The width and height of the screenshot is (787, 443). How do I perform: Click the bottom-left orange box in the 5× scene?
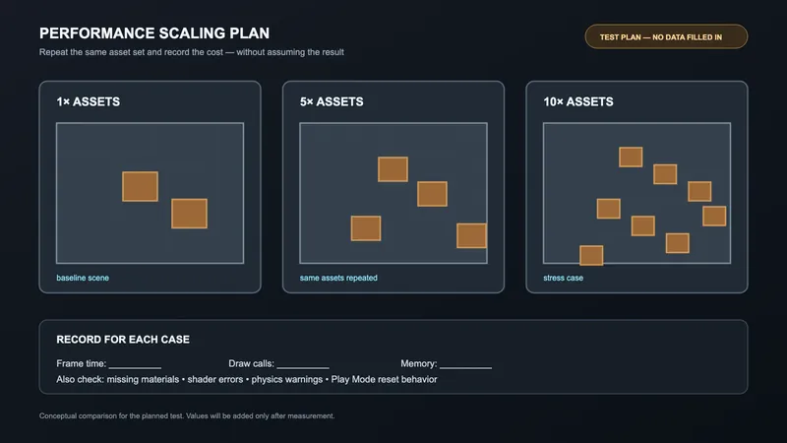(366, 228)
